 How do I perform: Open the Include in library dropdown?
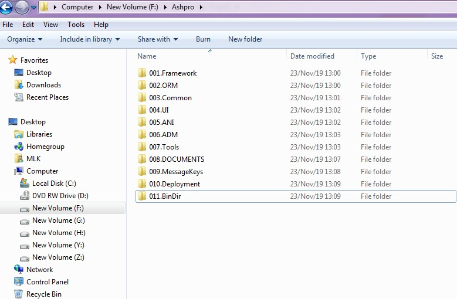tap(90, 39)
